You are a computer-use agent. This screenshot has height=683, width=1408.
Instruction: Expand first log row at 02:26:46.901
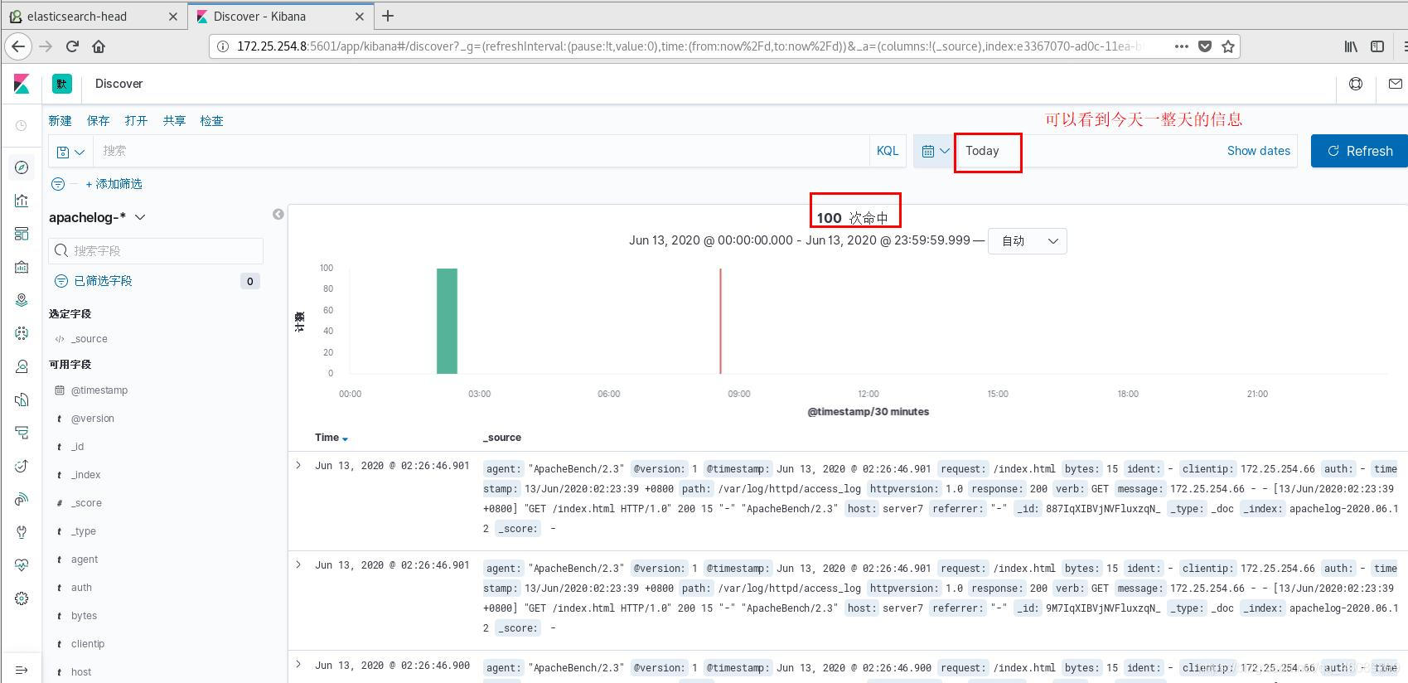pyautogui.click(x=298, y=466)
